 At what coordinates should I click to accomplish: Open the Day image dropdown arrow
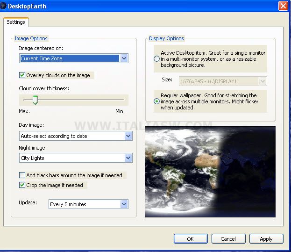click(128, 136)
